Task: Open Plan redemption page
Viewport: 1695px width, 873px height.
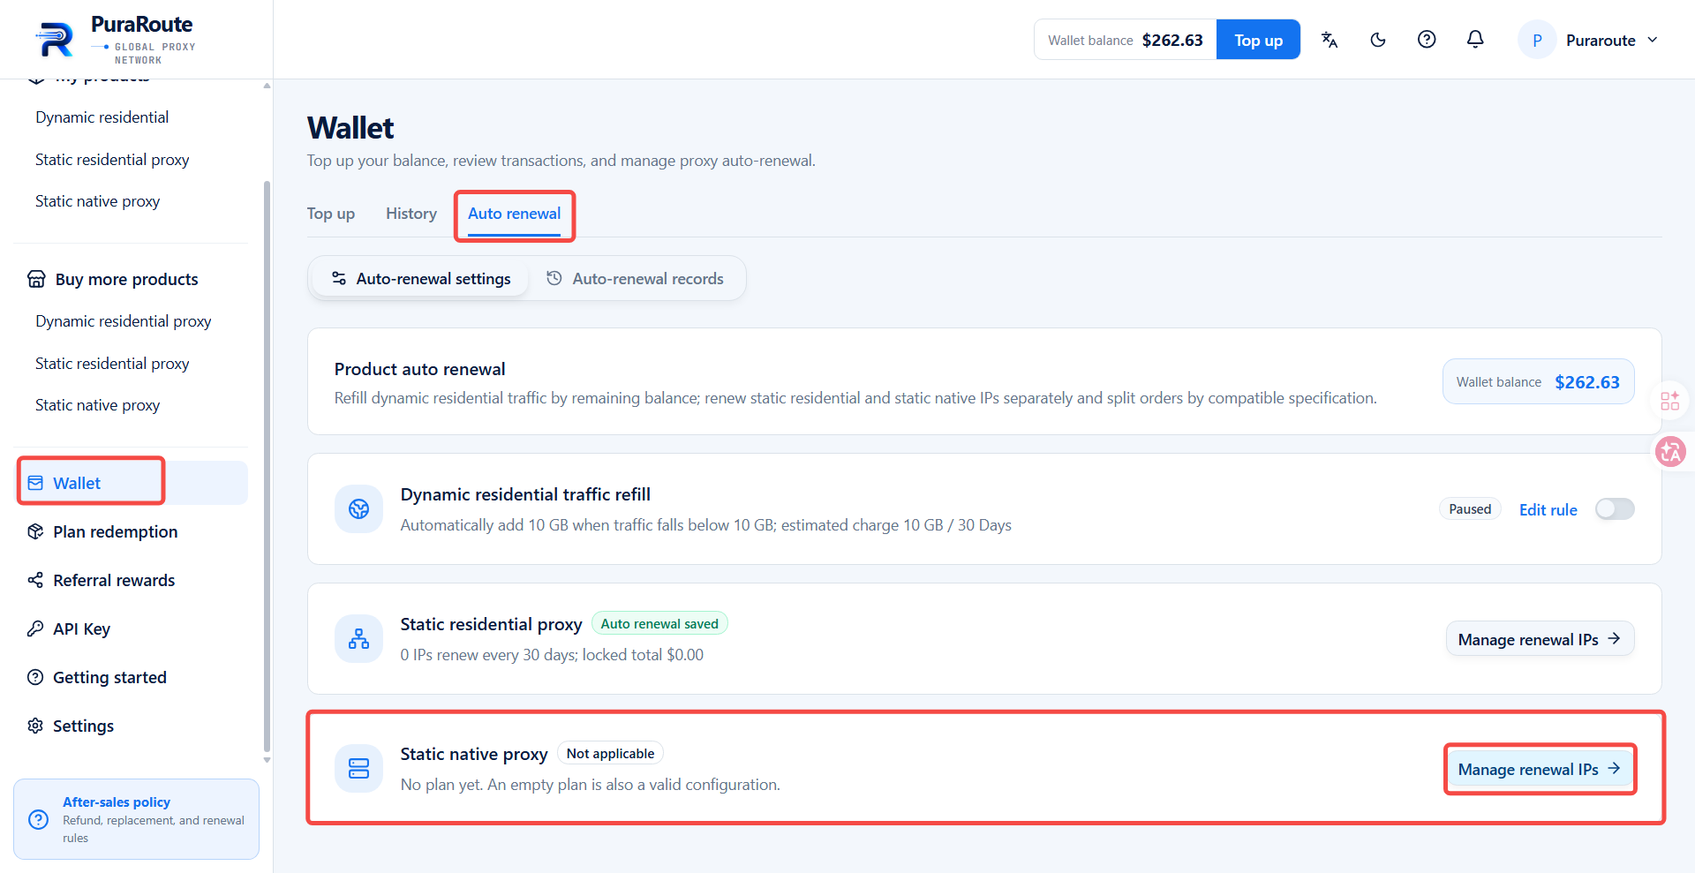Action: (116, 531)
